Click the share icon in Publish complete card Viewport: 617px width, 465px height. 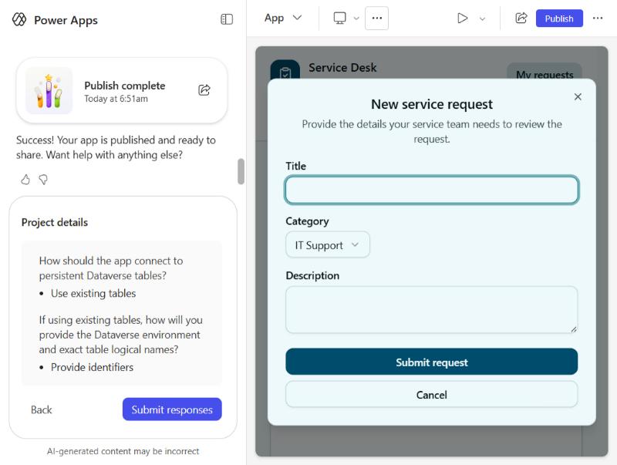coord(204,90)
